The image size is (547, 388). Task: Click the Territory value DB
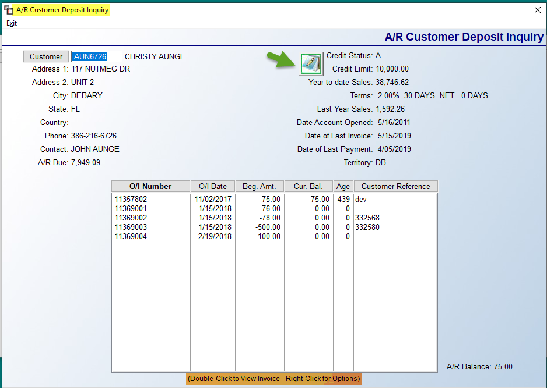(381, 162)
